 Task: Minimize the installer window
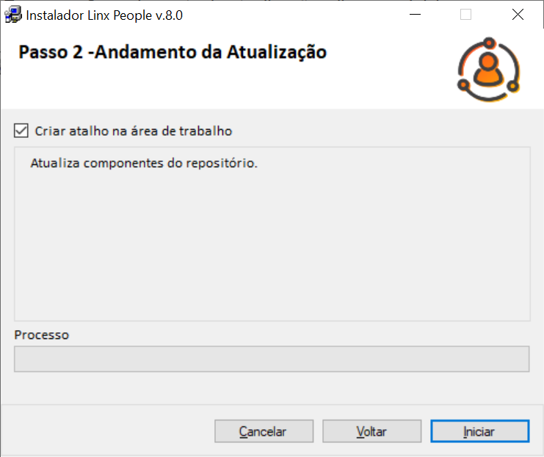click(415, 15)
